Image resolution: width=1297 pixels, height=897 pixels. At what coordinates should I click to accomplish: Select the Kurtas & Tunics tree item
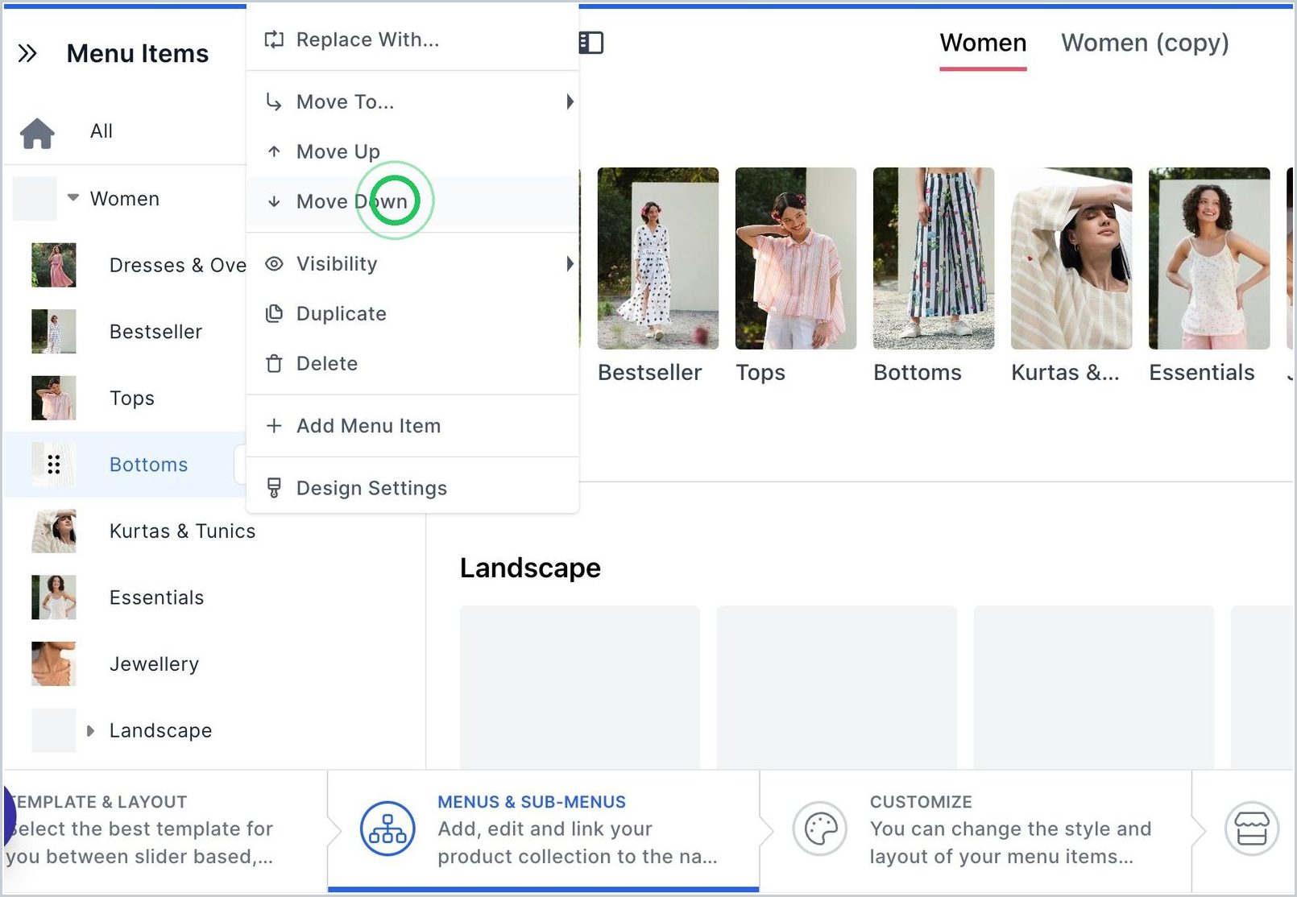click(x=182, y=531)
